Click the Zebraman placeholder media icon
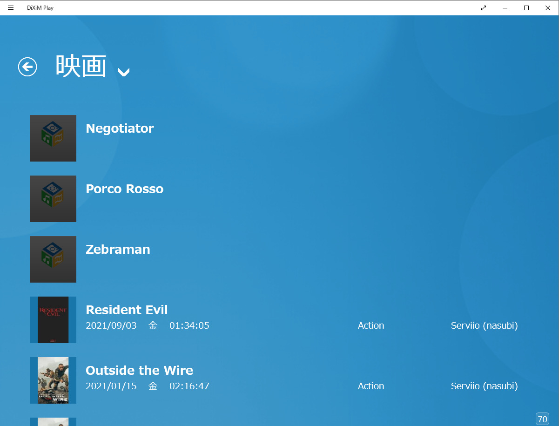This screenshot has width=559, height=426. coord(53,259)
